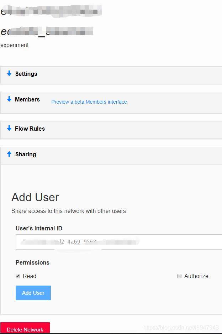The height and width of the screenshot is (334, 222).
Task: Click the up arrow icon beside Sharing
Action: 9,154
